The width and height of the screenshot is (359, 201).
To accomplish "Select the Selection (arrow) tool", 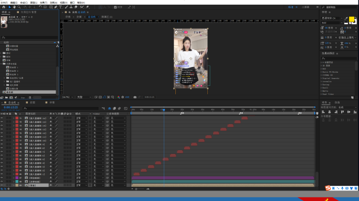I will pos(9,7).
